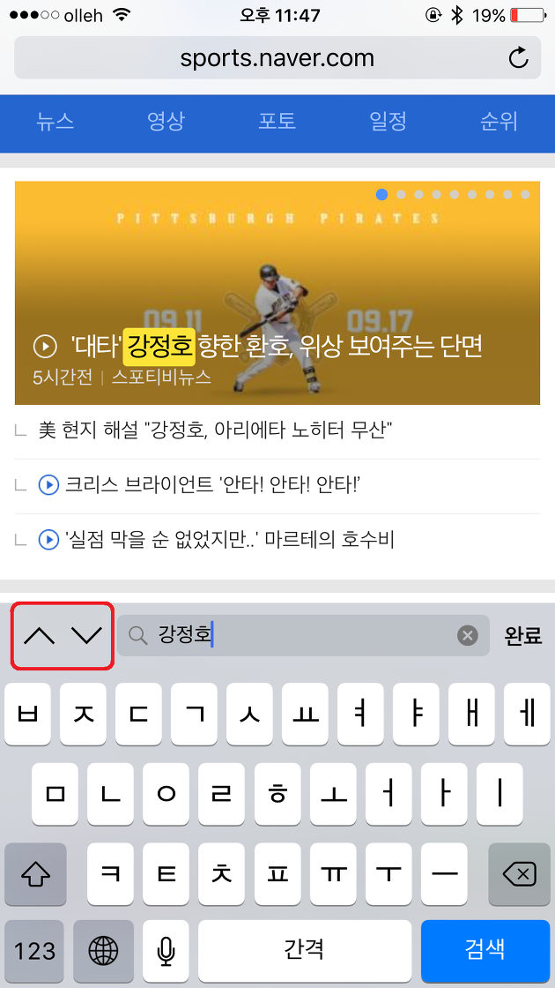
Task: Select the first carousel page dot
Action: (382, 195)
